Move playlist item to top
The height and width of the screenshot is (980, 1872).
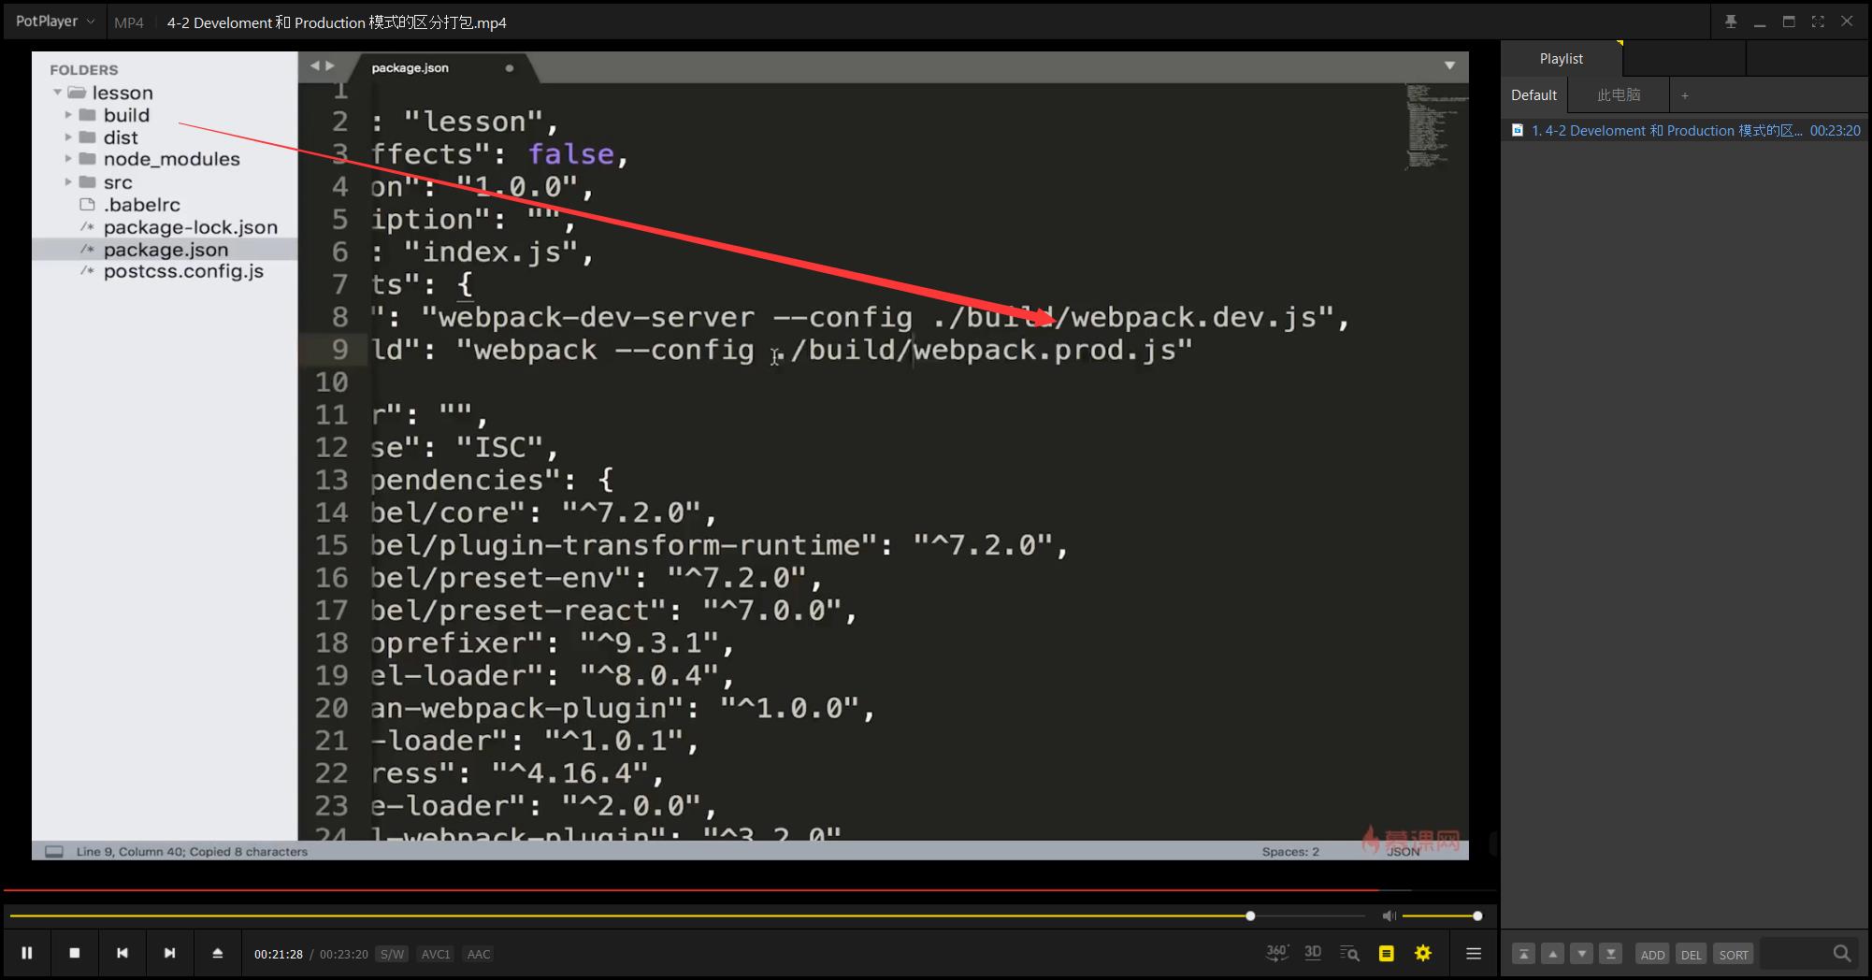(1523, 954)
